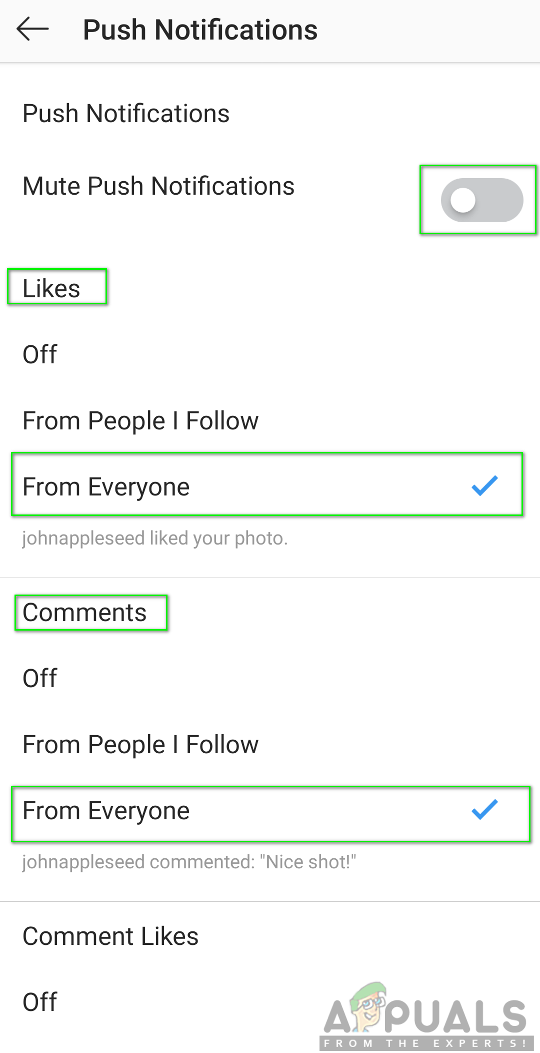This screenshot has height=1053, width=540.
Task: Click the blue checkmark in Likes section
Action: (x=484, y=485)
